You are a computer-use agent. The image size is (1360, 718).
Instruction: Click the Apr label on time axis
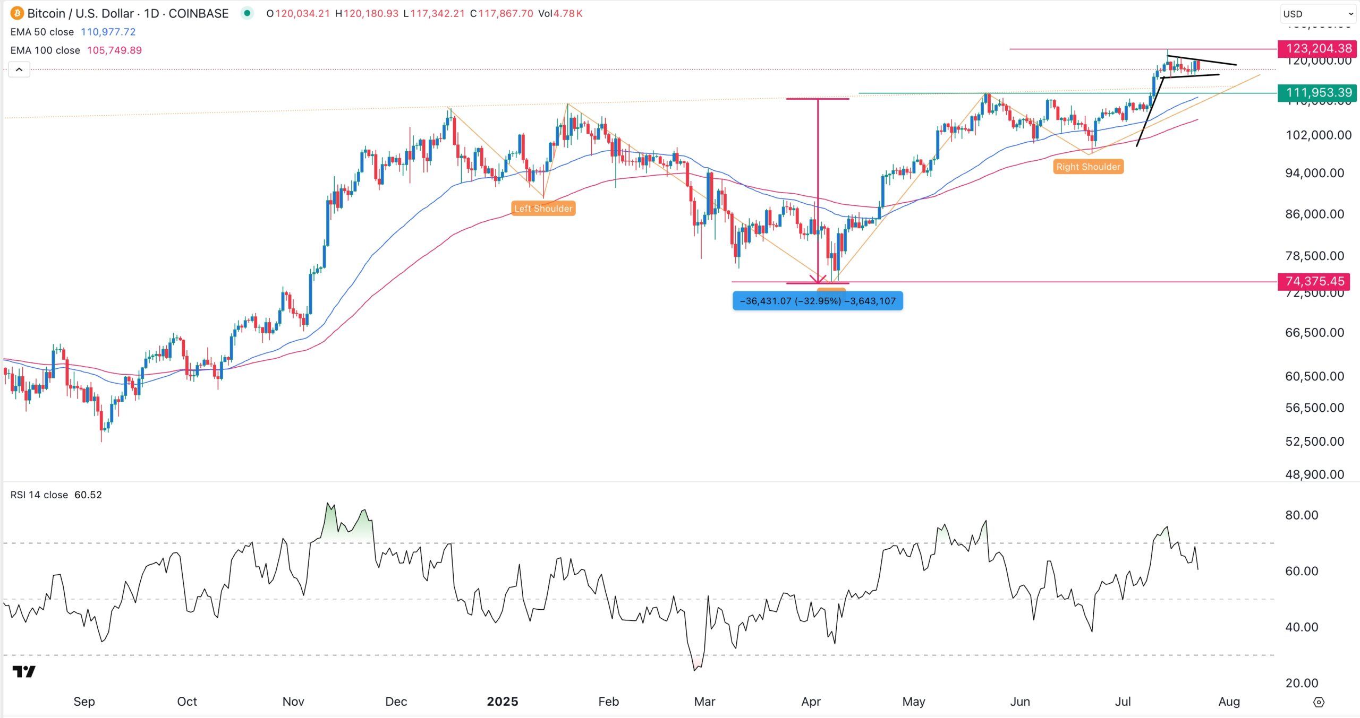point(811,702)
